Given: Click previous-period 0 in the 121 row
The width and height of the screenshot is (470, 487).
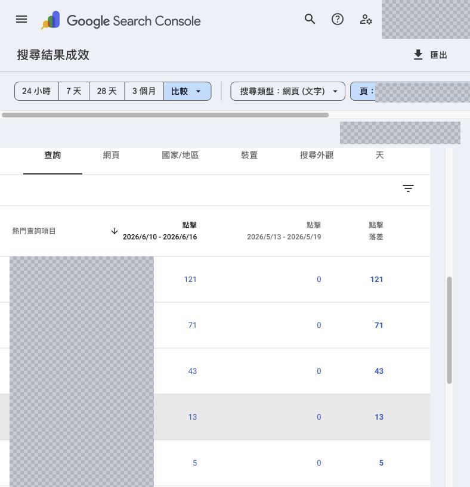Looking at the screenshot, I should pos(319,279).
